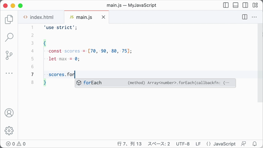
Task: Toggle the primary side bar layout icon
Action: pos(226,5)
